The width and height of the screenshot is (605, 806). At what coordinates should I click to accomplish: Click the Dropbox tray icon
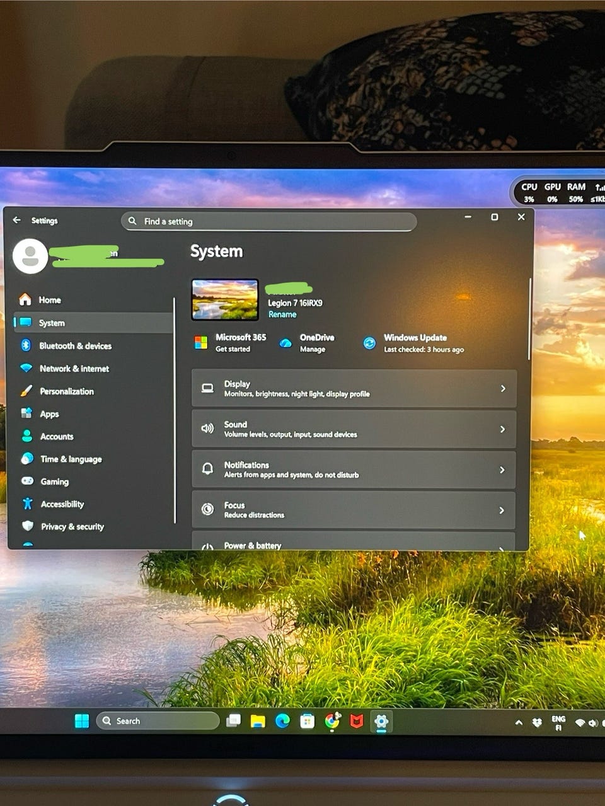pos(537,723)
